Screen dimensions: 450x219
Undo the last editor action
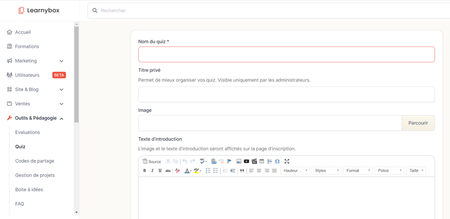coord(185,161)
